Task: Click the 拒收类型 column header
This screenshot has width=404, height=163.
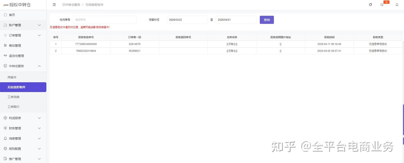Action: [x=378, y=37]
